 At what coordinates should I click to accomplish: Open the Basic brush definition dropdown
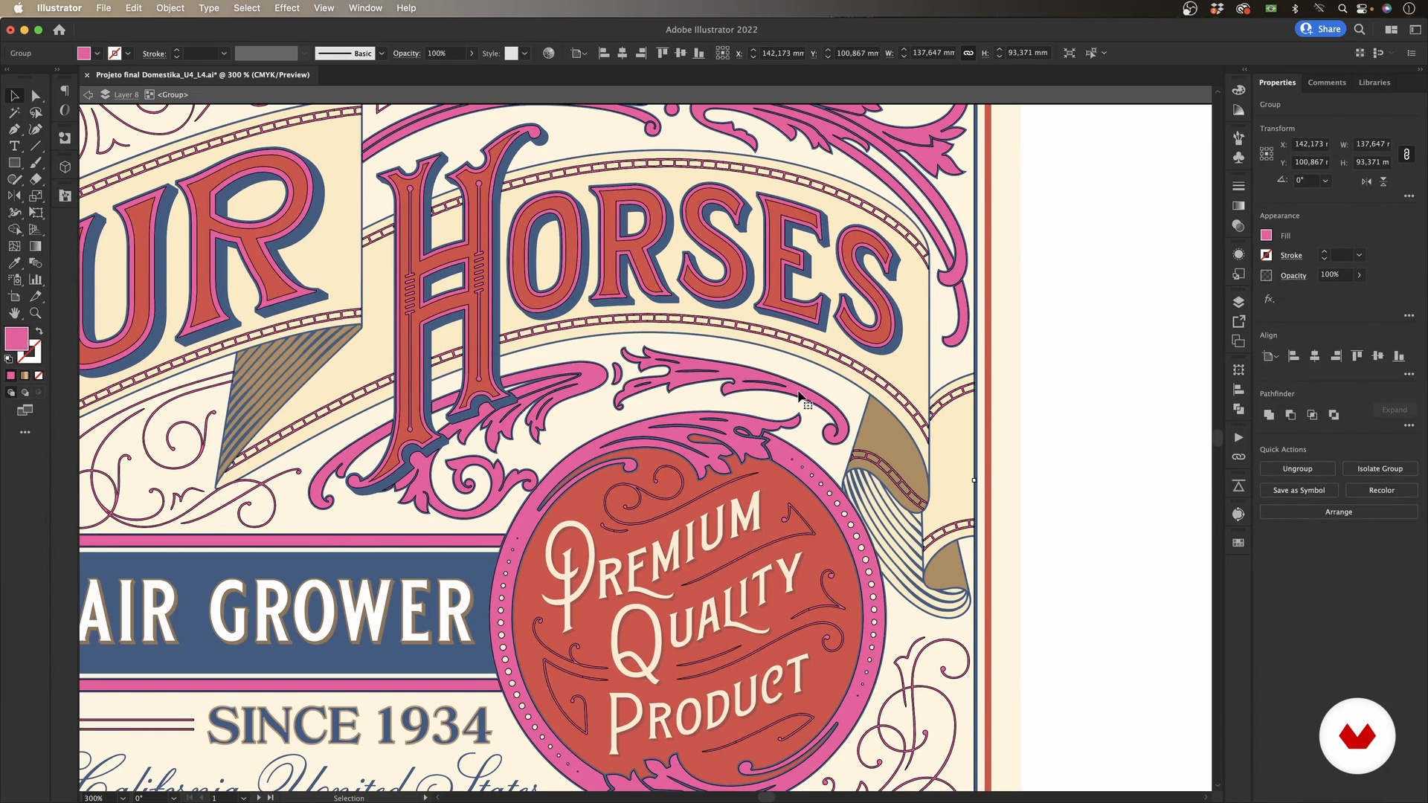pyautogui.click(x=382, y=54)
